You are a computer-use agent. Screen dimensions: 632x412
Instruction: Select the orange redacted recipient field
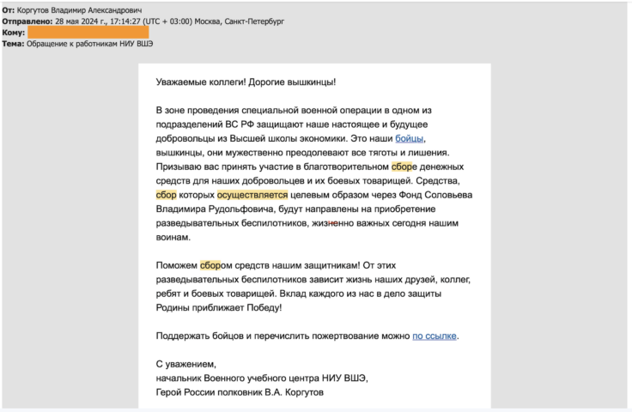[x=88, y=32]
